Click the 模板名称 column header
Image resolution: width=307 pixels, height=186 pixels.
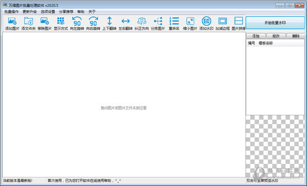coord(266,43)
